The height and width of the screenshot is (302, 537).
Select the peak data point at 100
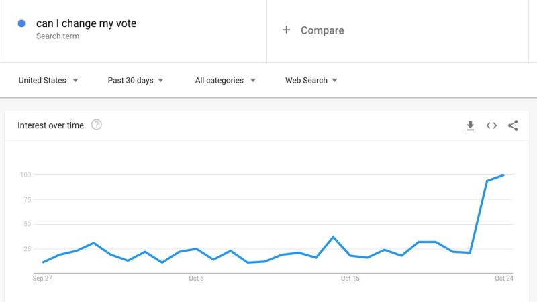pyautogui.click(x=503, y=175)
